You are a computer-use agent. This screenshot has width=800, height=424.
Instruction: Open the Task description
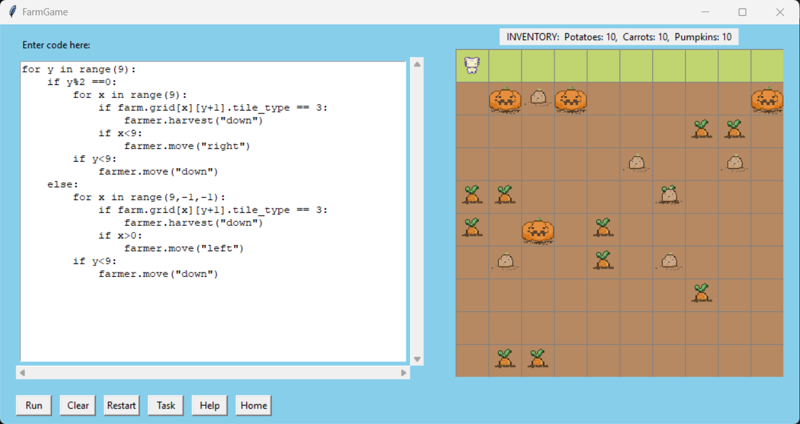166,405
